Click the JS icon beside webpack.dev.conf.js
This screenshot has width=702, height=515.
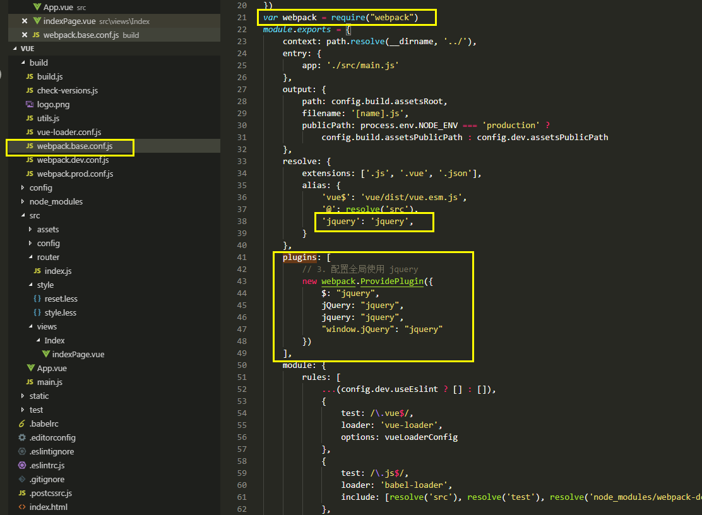pos(30,160)
